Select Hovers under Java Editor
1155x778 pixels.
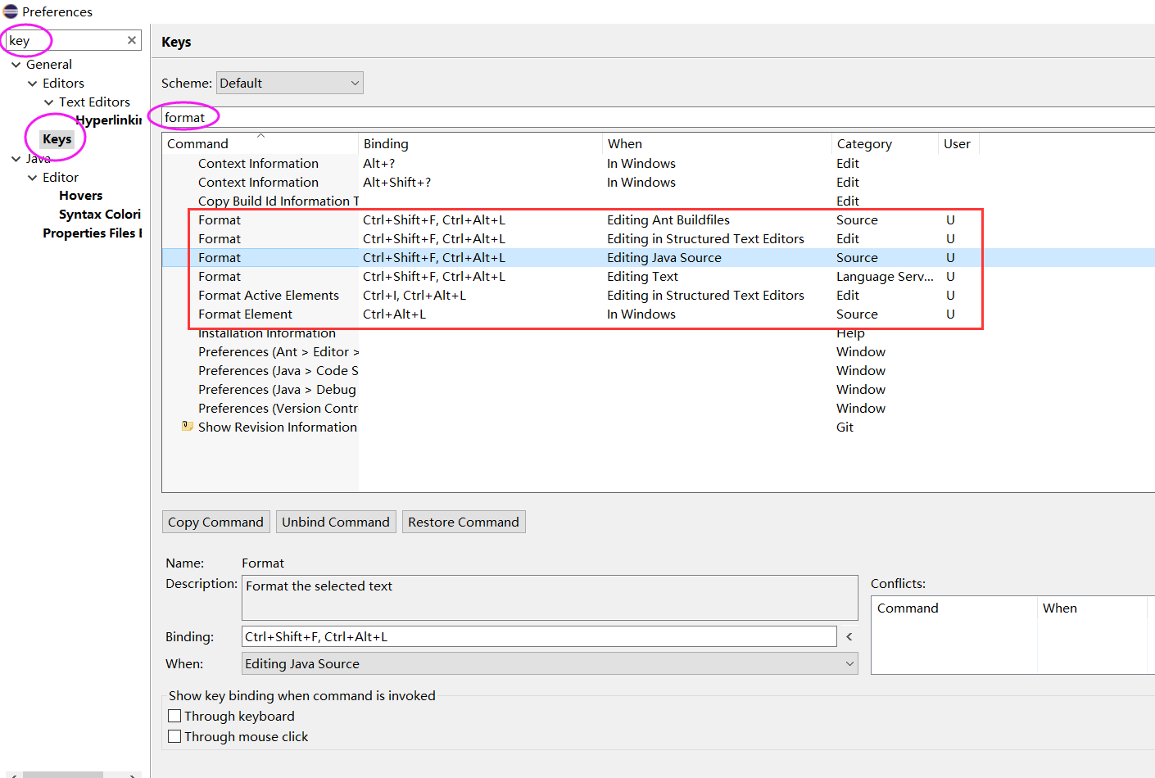coord(80,196)
